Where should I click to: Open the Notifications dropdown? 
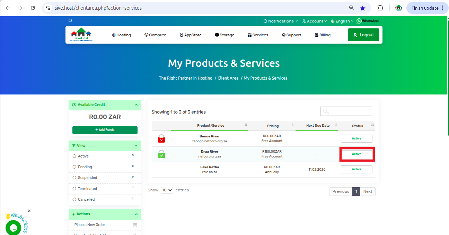point(281,21)
